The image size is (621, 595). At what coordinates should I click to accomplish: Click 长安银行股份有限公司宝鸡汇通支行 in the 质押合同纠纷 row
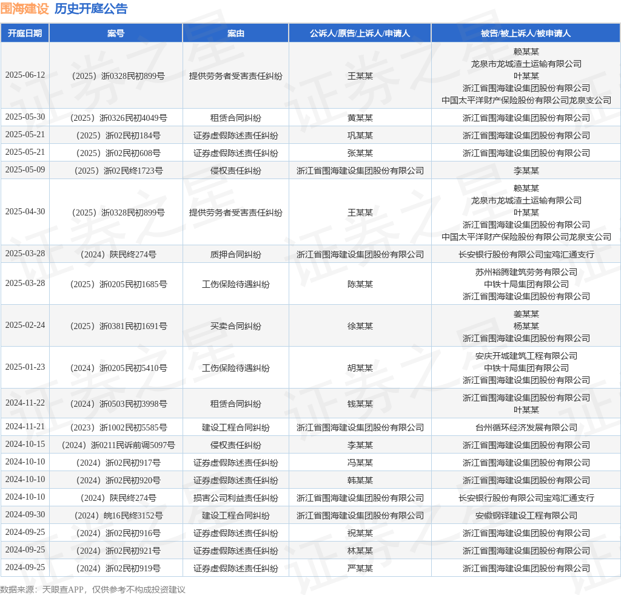[x=526, y=254]
